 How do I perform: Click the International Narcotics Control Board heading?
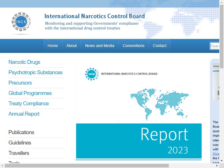94,16
